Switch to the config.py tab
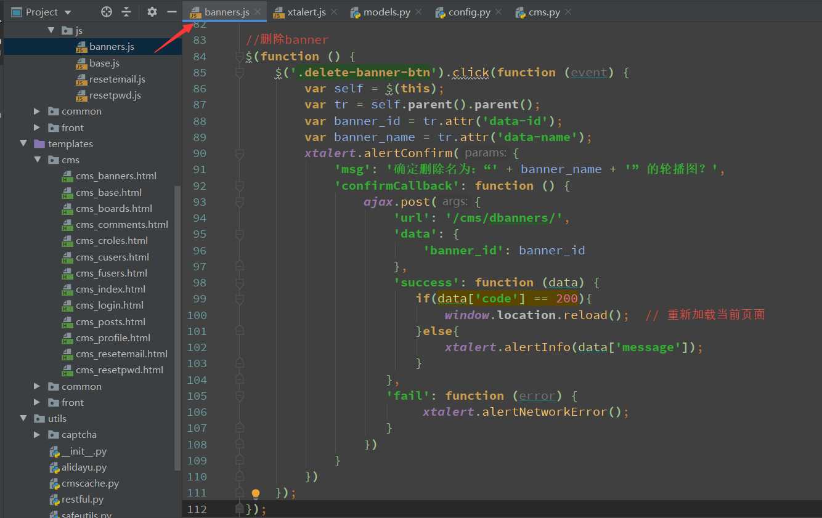This screenshot has width=822, height=518. [470, 12]
